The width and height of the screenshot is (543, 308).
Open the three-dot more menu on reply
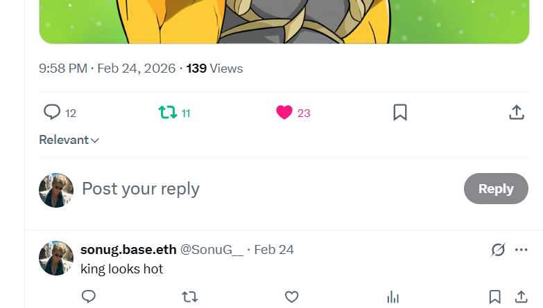[x=522, y=250]
